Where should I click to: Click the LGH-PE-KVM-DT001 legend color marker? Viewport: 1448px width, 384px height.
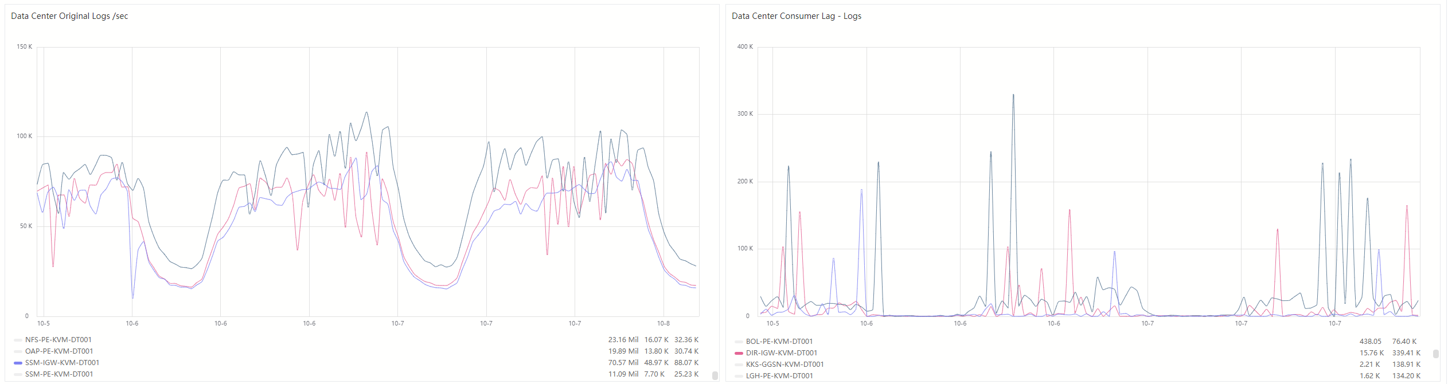[739, 376]
